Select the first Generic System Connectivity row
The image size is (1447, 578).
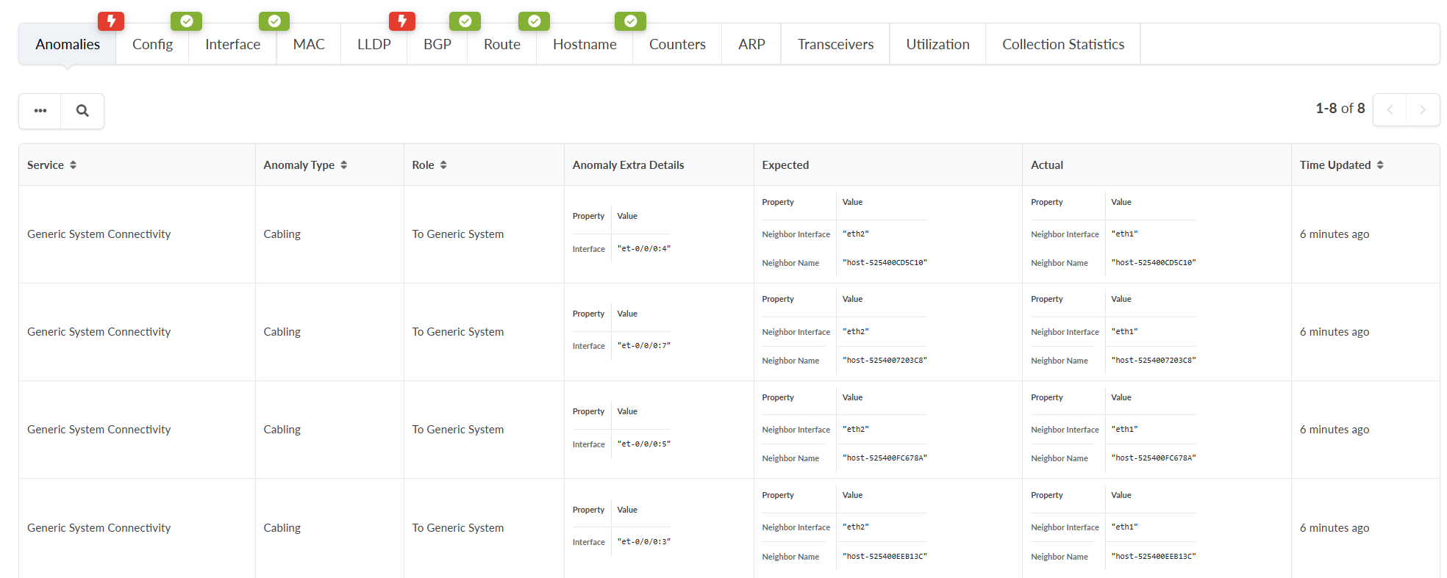tap(99, 234)
